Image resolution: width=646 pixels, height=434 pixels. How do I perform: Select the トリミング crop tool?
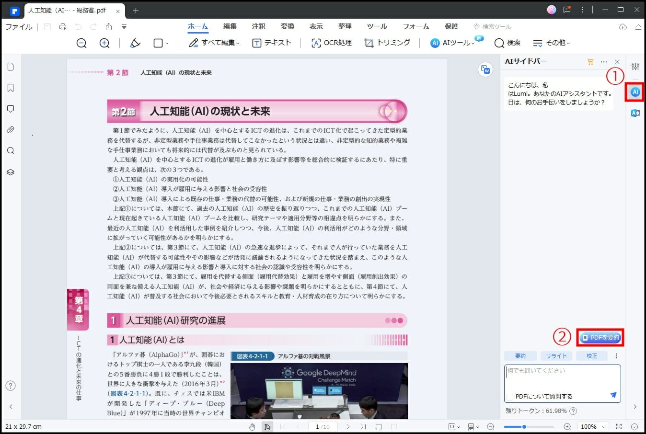click(x=387, y=43)
